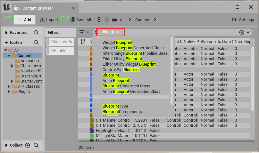This screenshot has height=153, width=259.
Task: Click Save All button
Action: pos(81,20)
